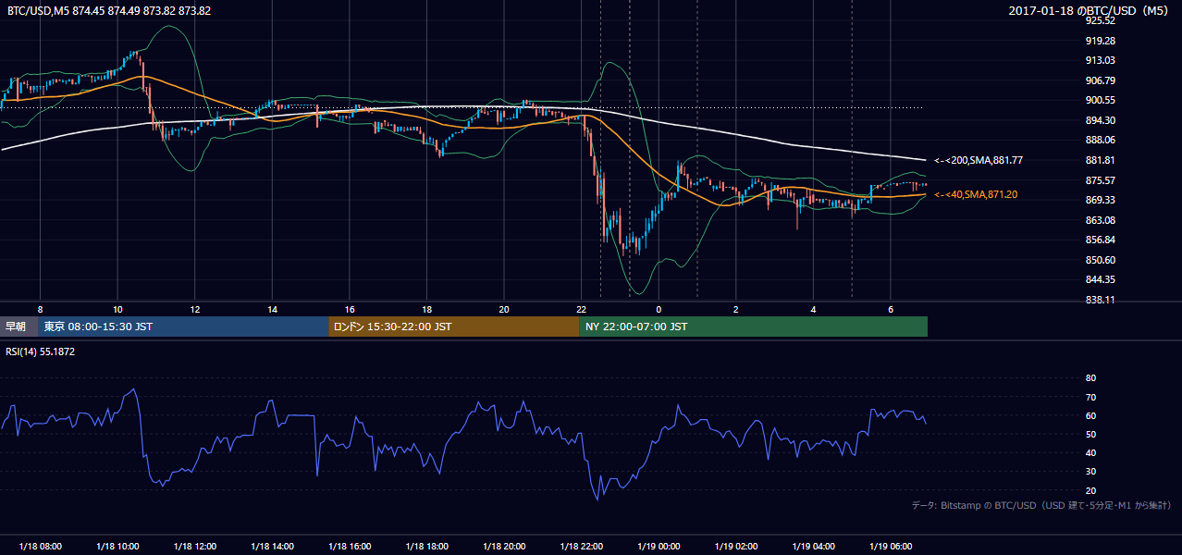Screen dimensions: 1182x555
Task: Click the BTC/USD,M5 price header text
Action: click(109, 11)
